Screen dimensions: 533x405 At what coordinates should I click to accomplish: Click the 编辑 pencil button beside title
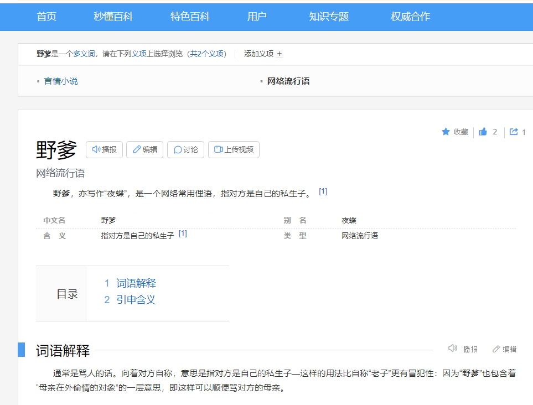[144, 149]
